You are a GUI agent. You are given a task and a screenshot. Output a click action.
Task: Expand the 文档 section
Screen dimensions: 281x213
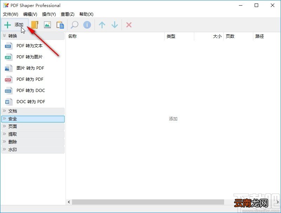click(x=33, y=111)
